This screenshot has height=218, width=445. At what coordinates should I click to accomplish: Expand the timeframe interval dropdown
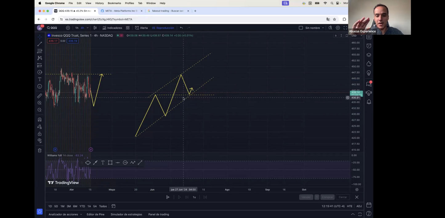(x=87, y=28)
